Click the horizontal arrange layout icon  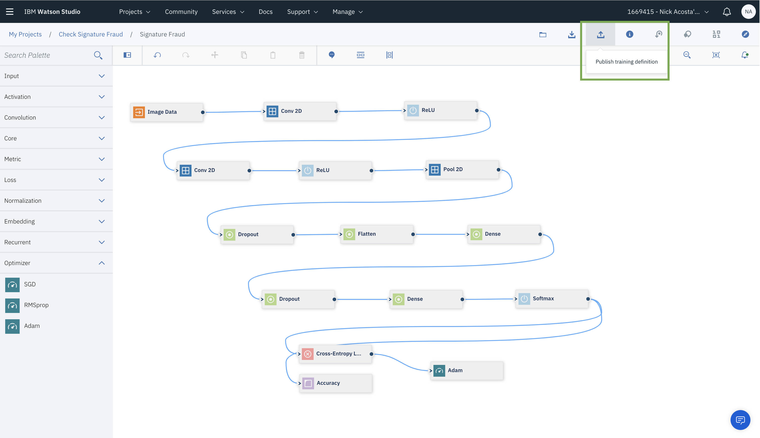click(x=361, y=55)
